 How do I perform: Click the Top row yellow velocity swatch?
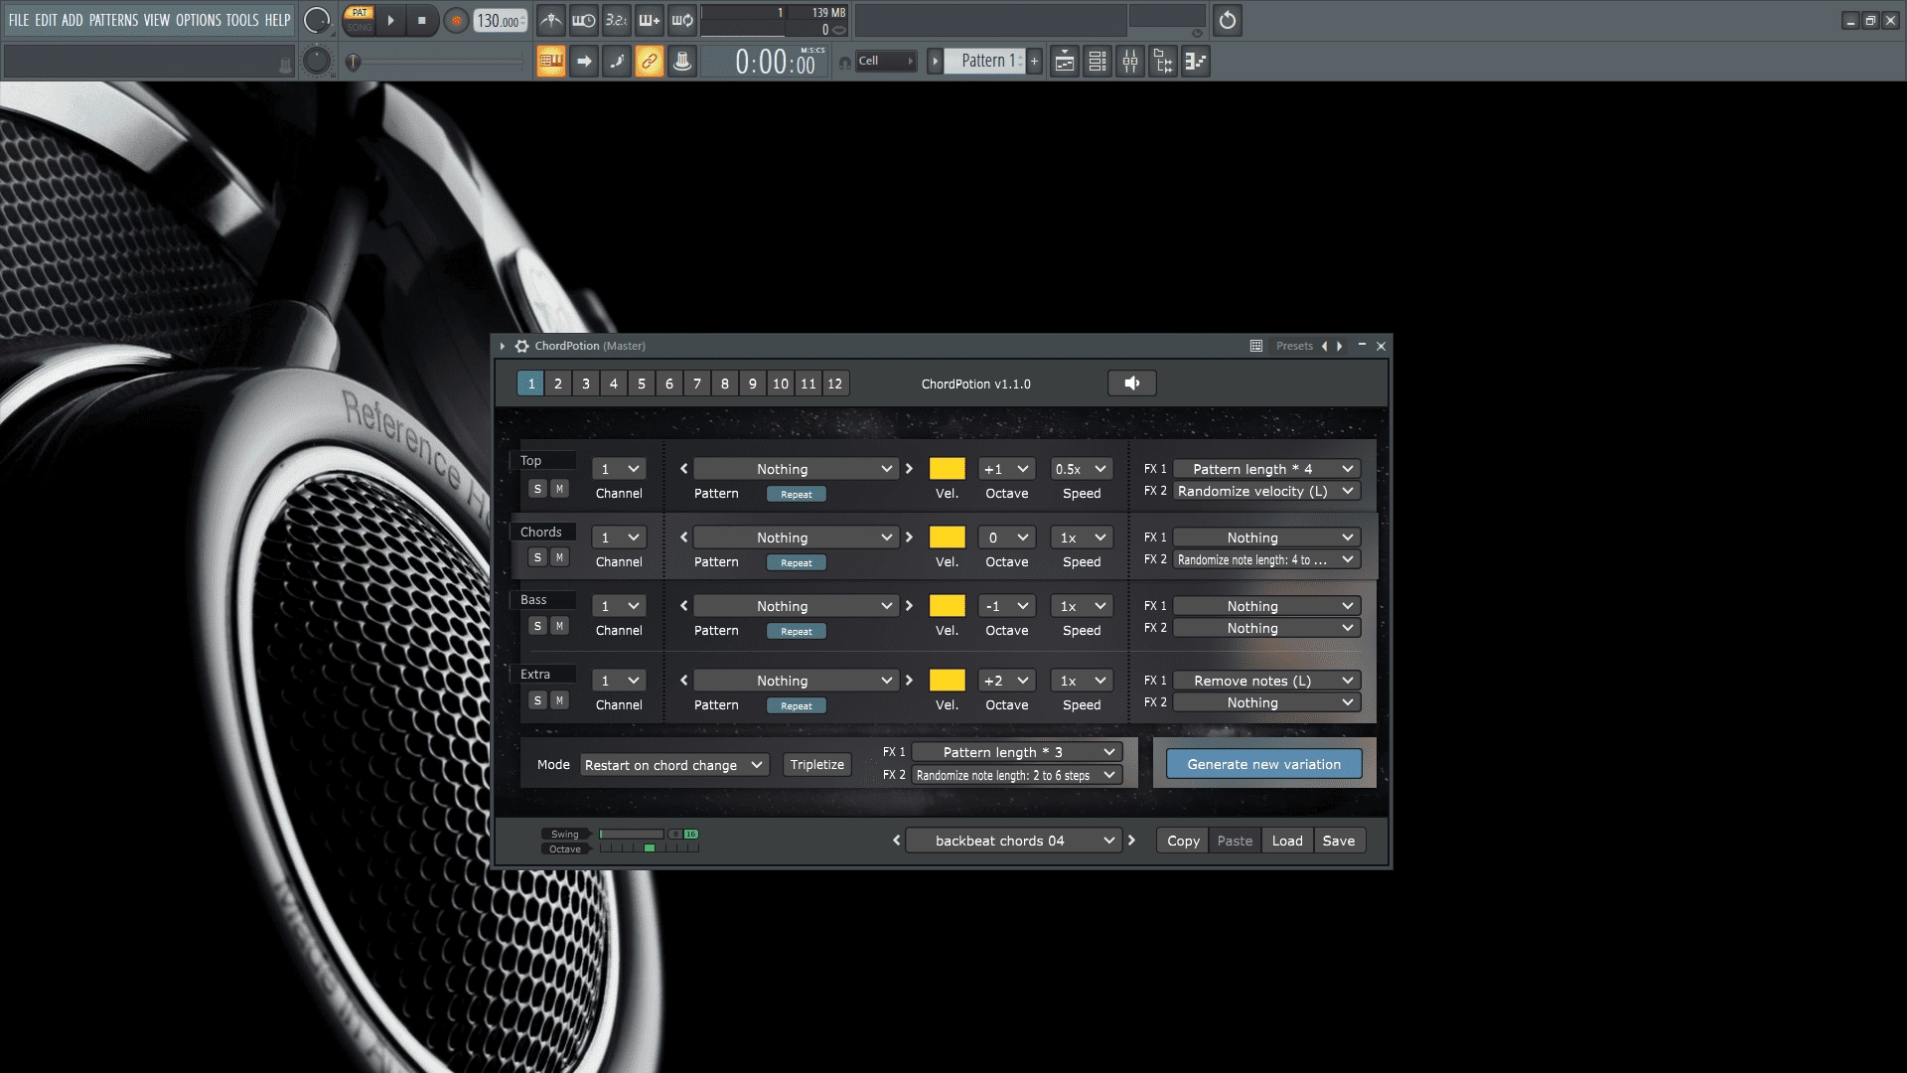coord(947,469)
